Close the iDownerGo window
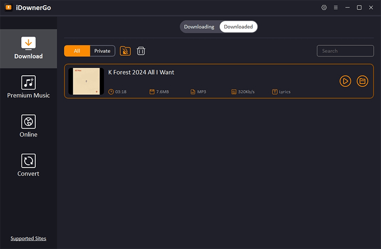The image size is (381, 249). [371, 8]
